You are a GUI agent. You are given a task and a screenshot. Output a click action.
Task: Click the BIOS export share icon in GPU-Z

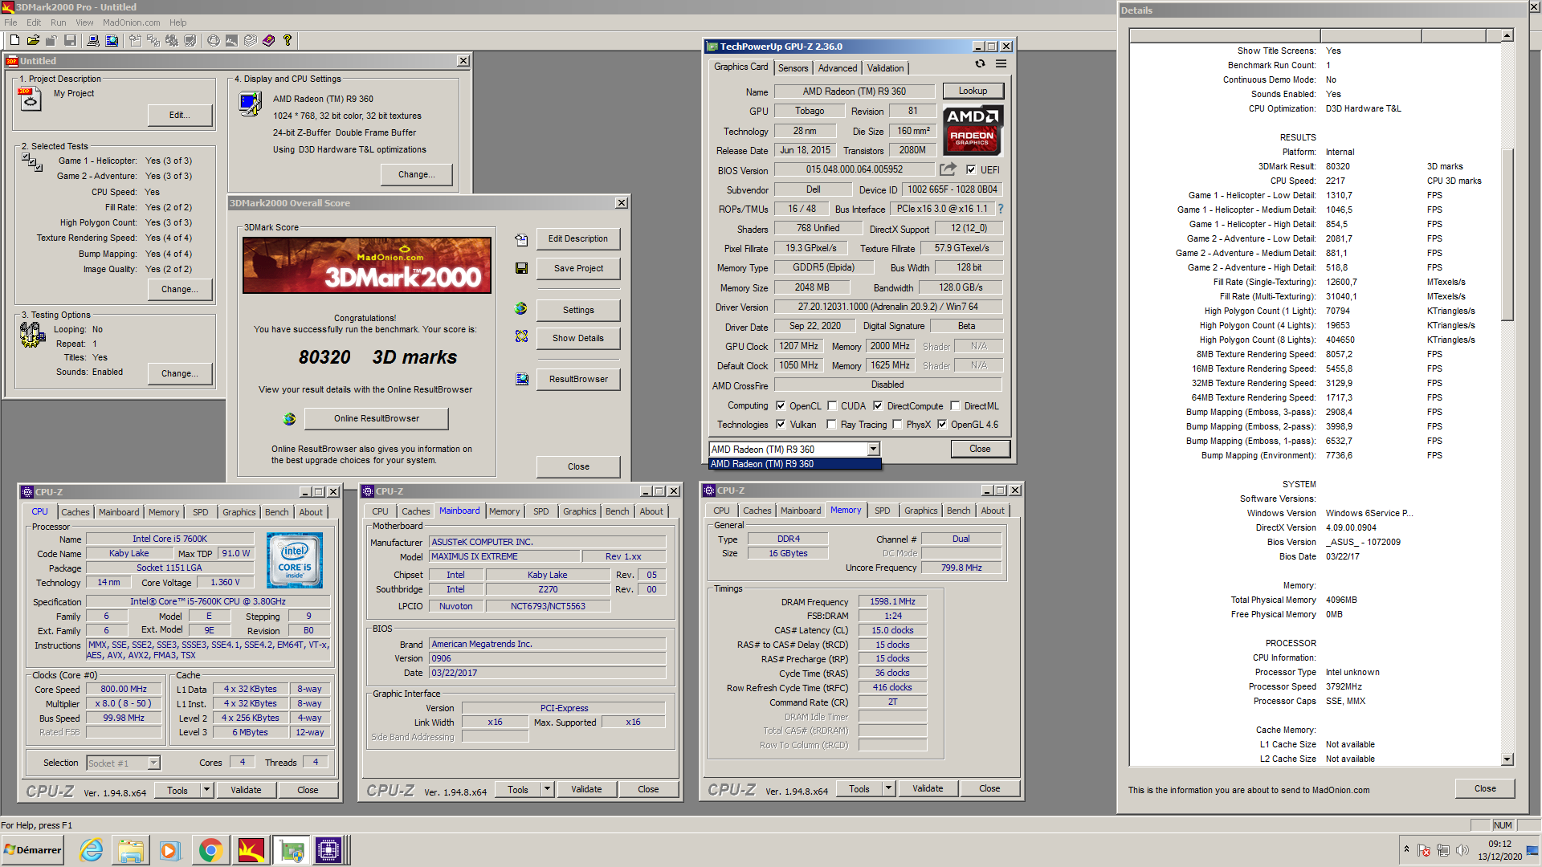tap(948, 169)
